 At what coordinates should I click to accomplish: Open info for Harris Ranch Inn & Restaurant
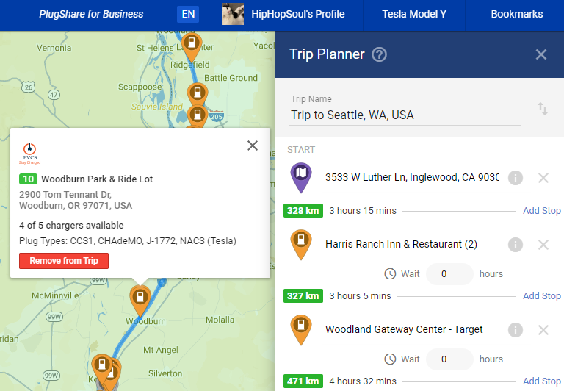[x=516, y=245]
